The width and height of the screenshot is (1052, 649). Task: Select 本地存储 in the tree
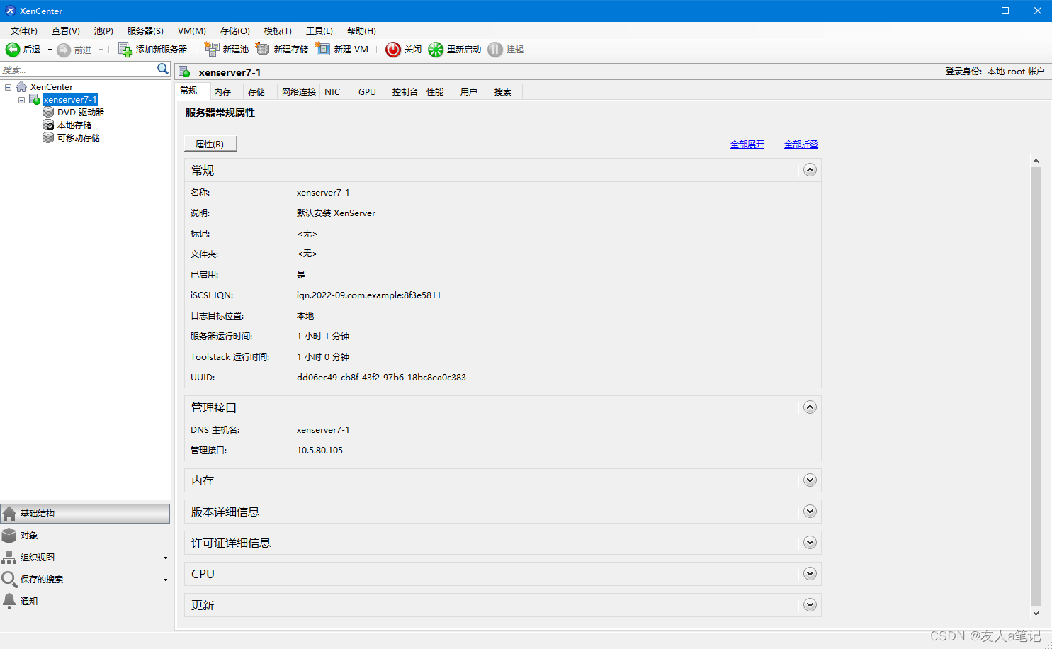pyautogui.click(x=74, y=125)
